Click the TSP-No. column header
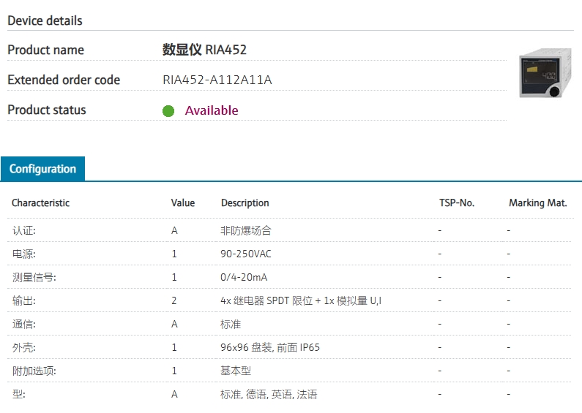This screenshot has width=582, height=413. [x=456, y=203]
